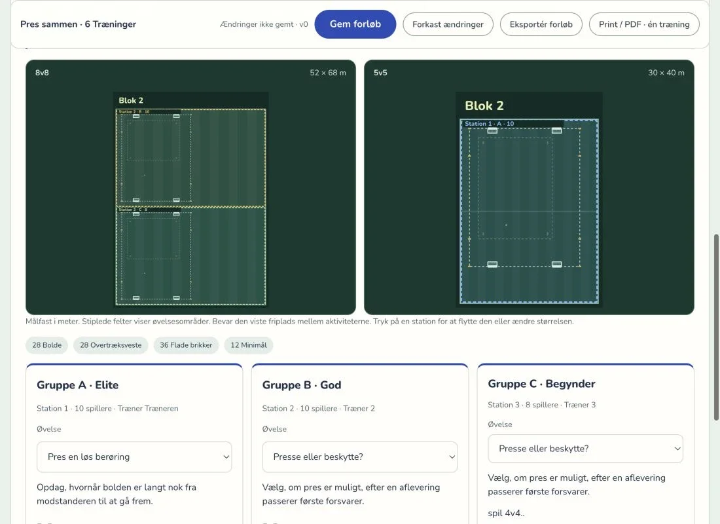Click the Målfast i meter help text
The width and height of the screenshot is (720, 524).
click(x=299, y=322)
